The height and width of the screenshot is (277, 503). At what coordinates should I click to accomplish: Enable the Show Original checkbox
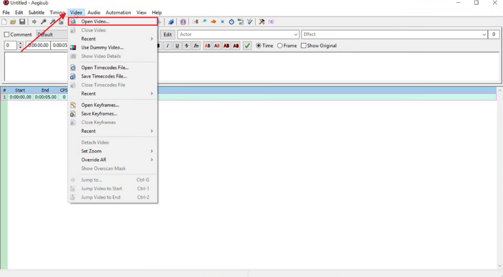[x=304, y=46]
